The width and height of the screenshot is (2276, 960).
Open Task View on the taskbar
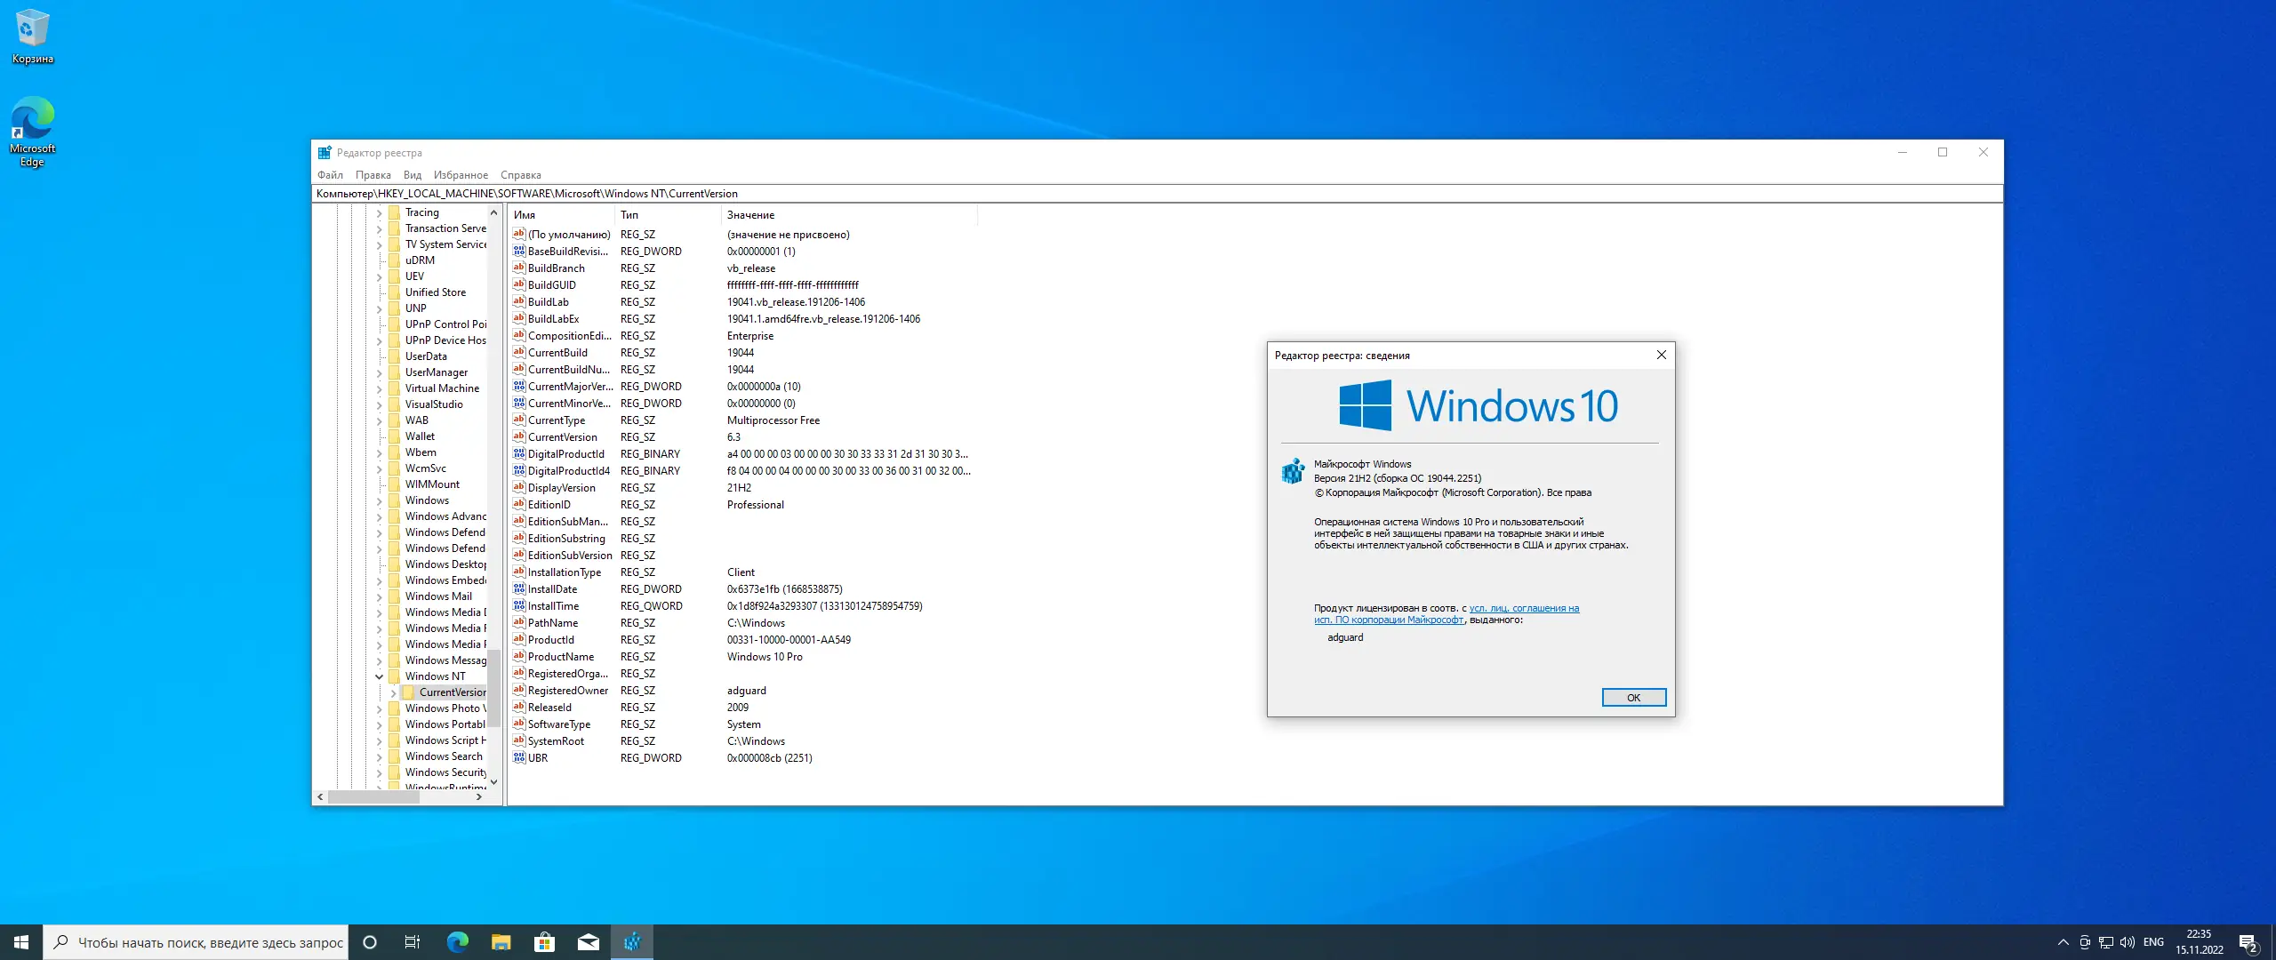pyautogui.click(x=413, y=942)
